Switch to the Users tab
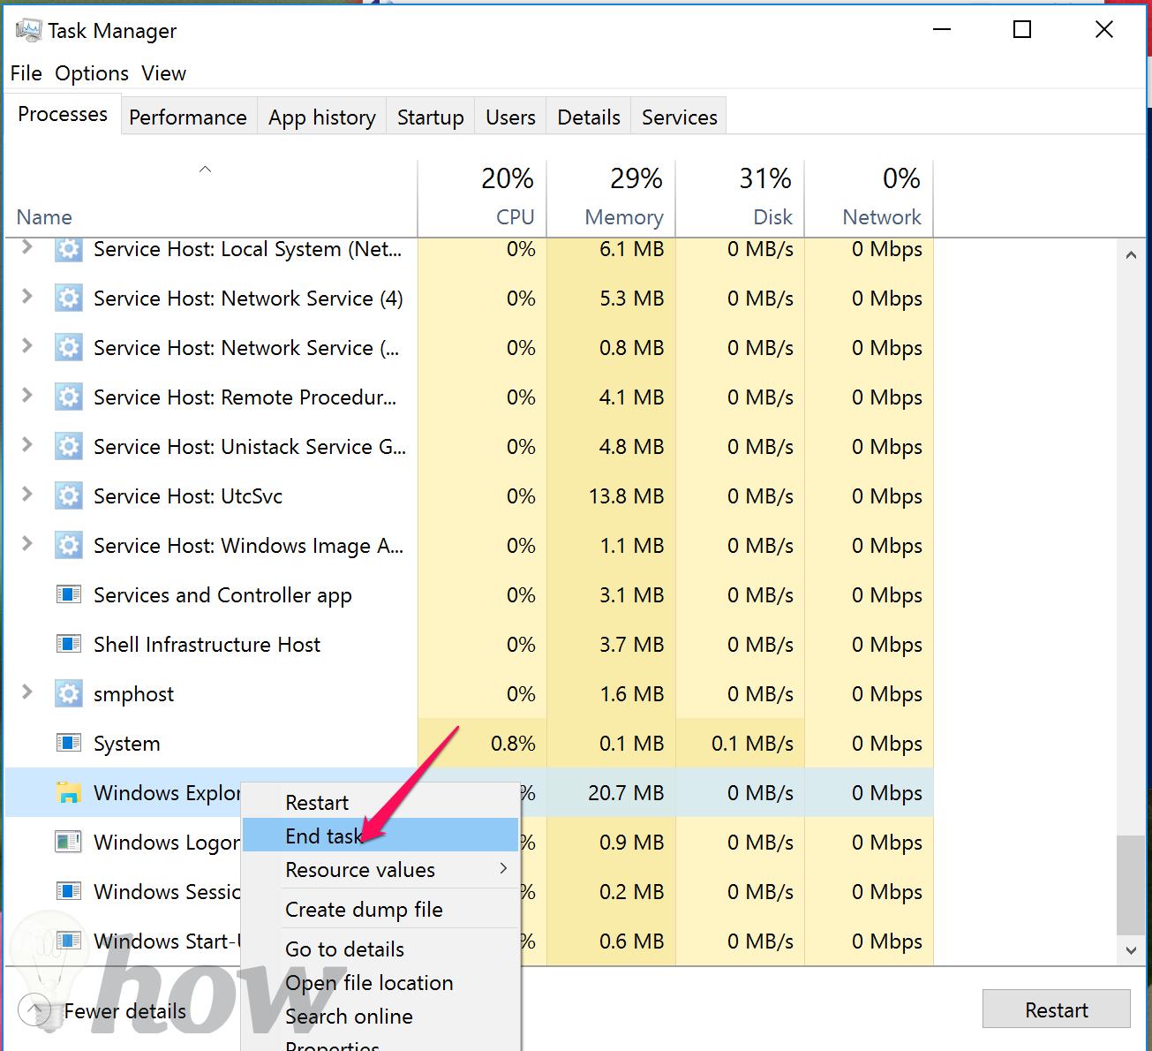1152x1051 pixels. pyautogui.click(x=510, y=117)
